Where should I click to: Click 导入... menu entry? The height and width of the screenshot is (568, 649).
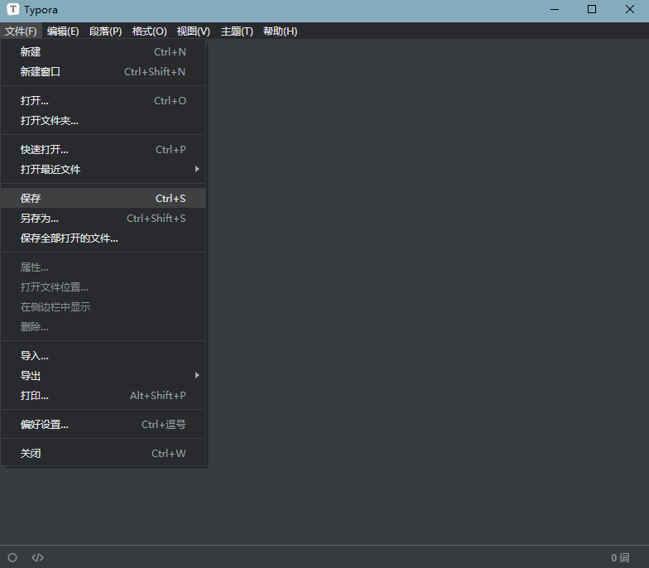(103, 356)
